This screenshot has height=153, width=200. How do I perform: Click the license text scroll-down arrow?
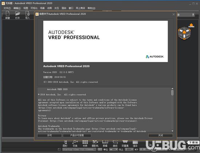pyautogui.click(x=172, y=131)
